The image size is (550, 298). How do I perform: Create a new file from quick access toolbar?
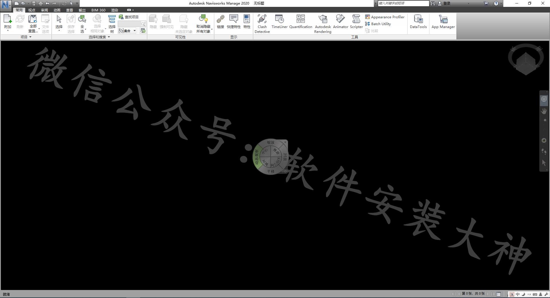tap(17, 3)
